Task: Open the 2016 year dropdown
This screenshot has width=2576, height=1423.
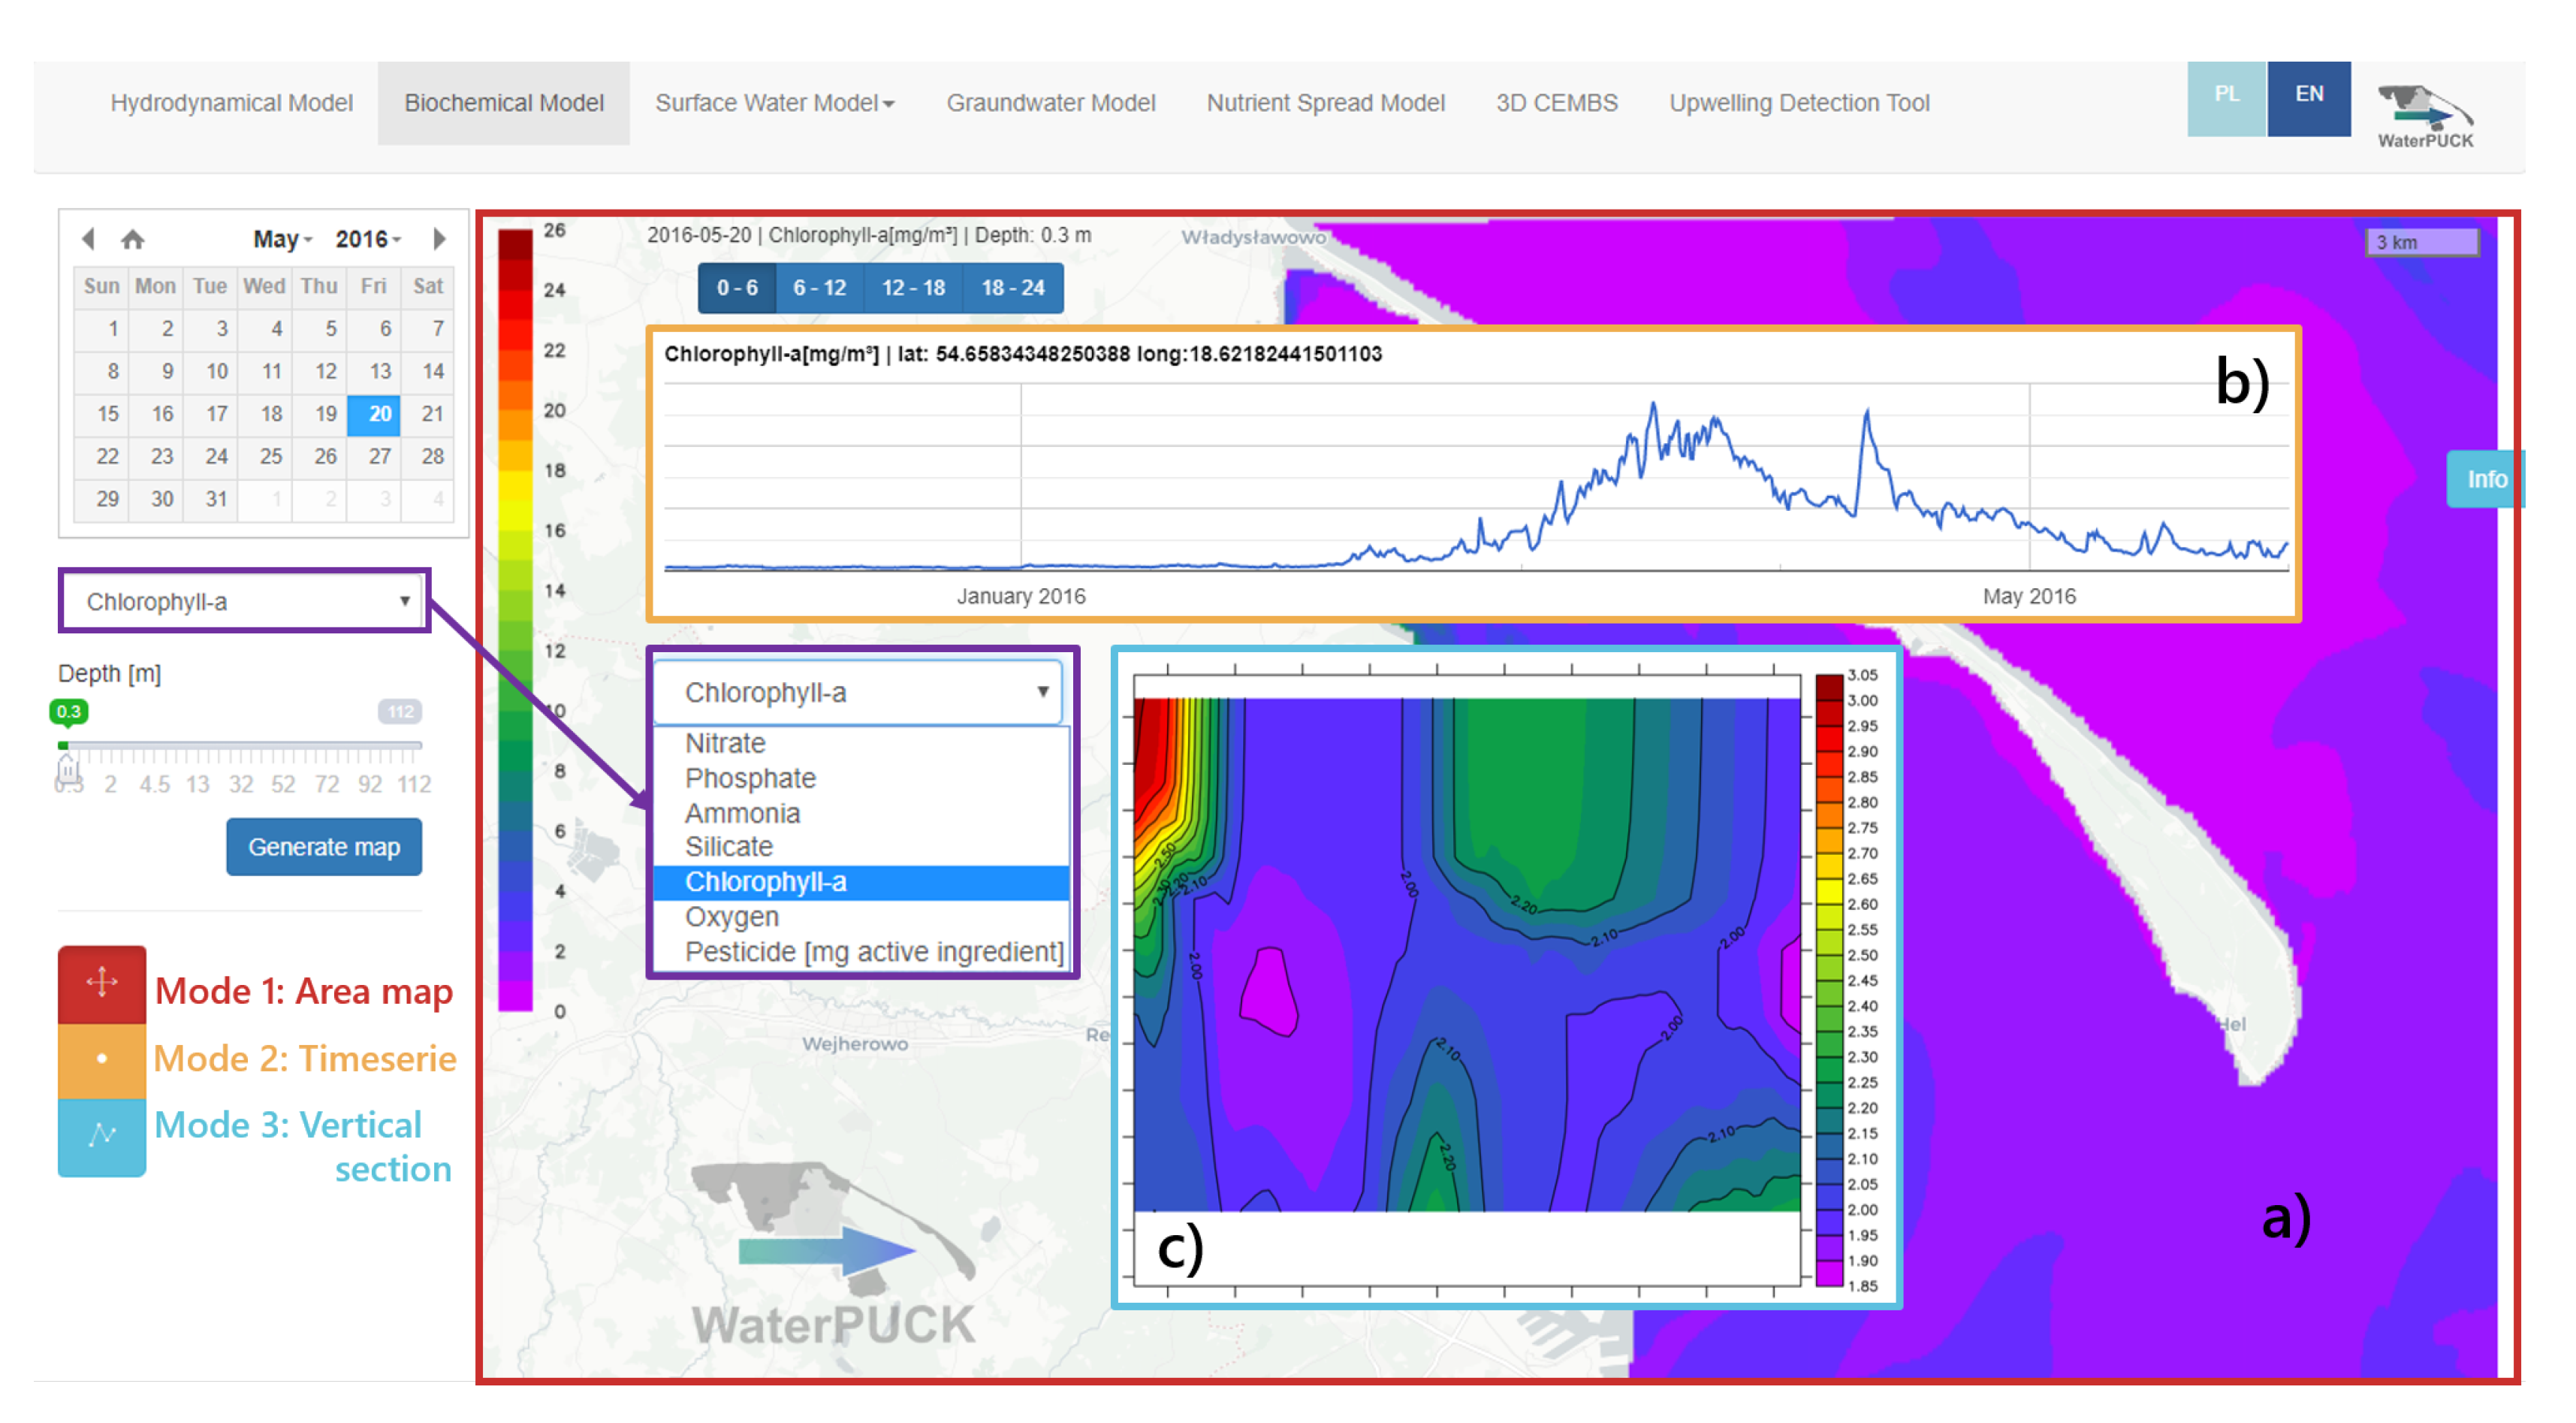Action: point(368,239)
